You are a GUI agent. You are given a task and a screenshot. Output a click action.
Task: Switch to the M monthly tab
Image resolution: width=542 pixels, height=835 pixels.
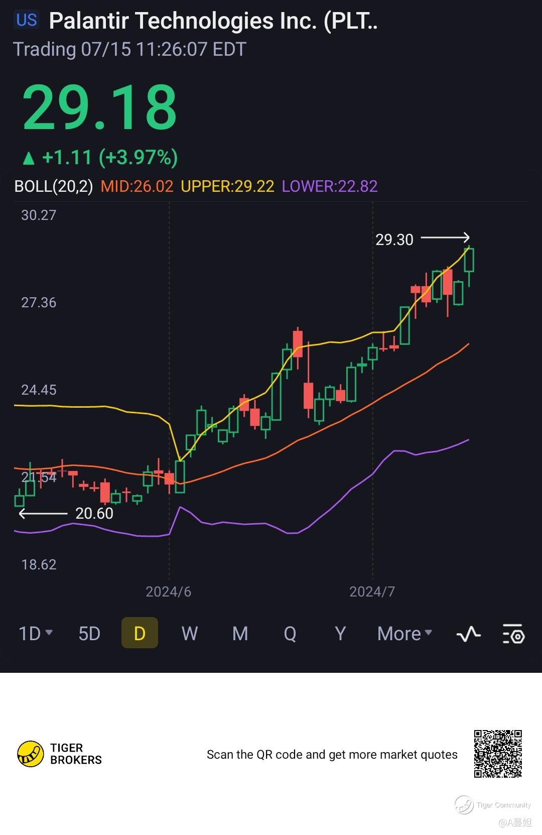click(x=240, y=634)
